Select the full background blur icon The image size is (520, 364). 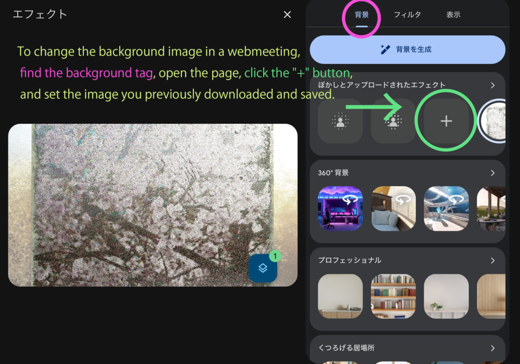coord(393,121)
